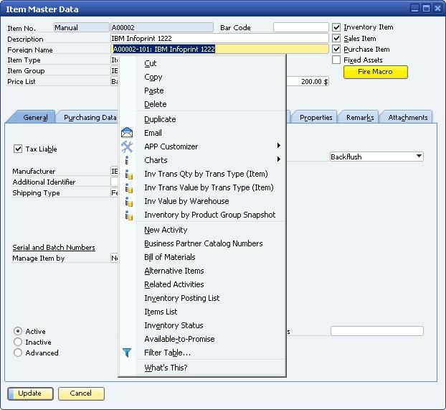446x410 pixels.
Task: Click the Email envelope icon in context menu
Action: point(127,133)
